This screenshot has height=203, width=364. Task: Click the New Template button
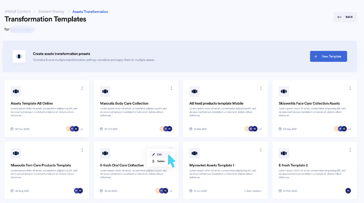[x=328, y=56]
